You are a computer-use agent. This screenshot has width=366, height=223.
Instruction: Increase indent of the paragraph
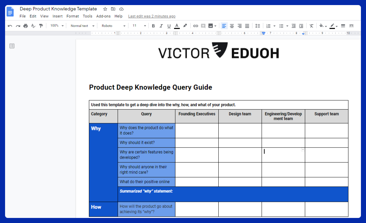[x=301, y=26]
